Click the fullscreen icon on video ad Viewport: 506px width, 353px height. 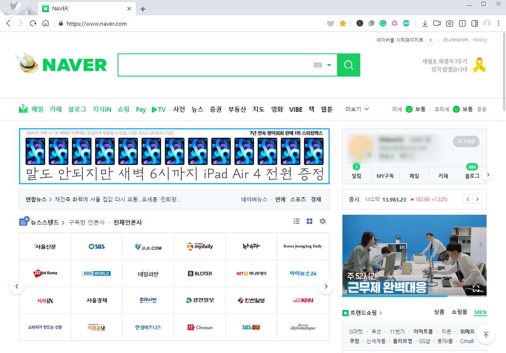476,289
